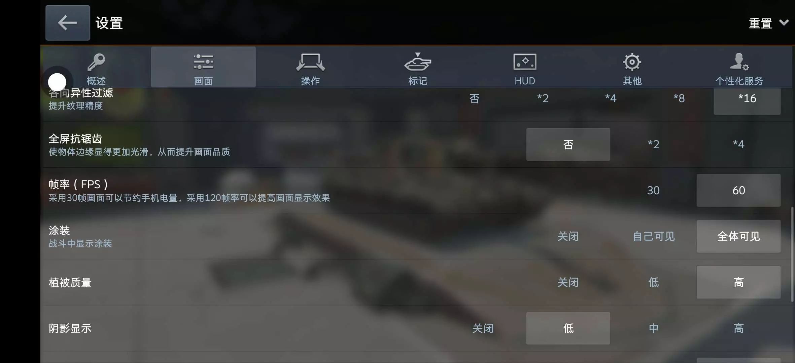This screenshot has width=795, height=363.
Task: Set 涂装 to 自己可见
Action: 653,236
